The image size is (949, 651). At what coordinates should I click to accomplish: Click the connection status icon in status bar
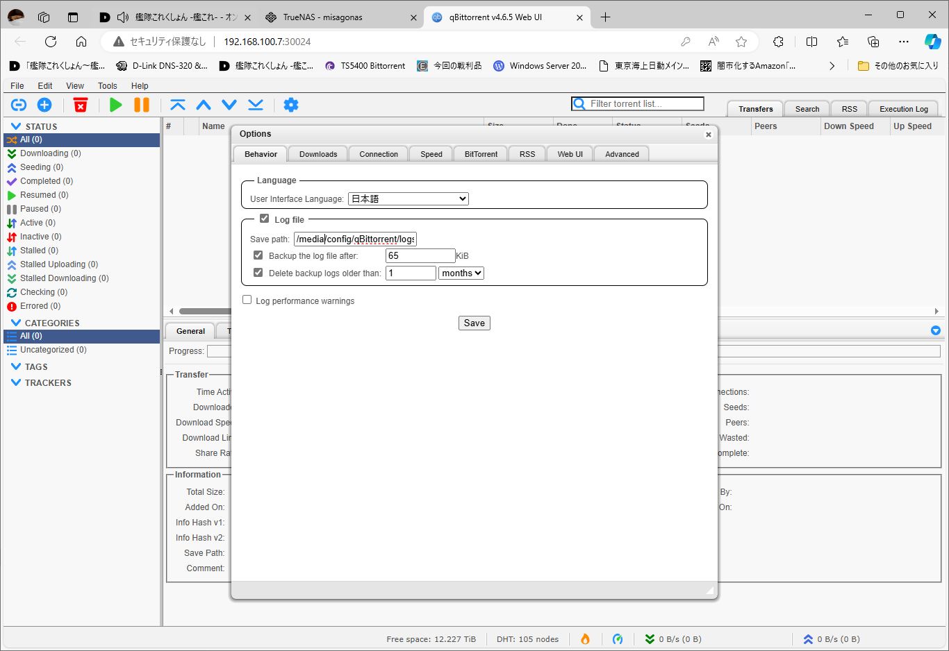(x=618, y=639)
